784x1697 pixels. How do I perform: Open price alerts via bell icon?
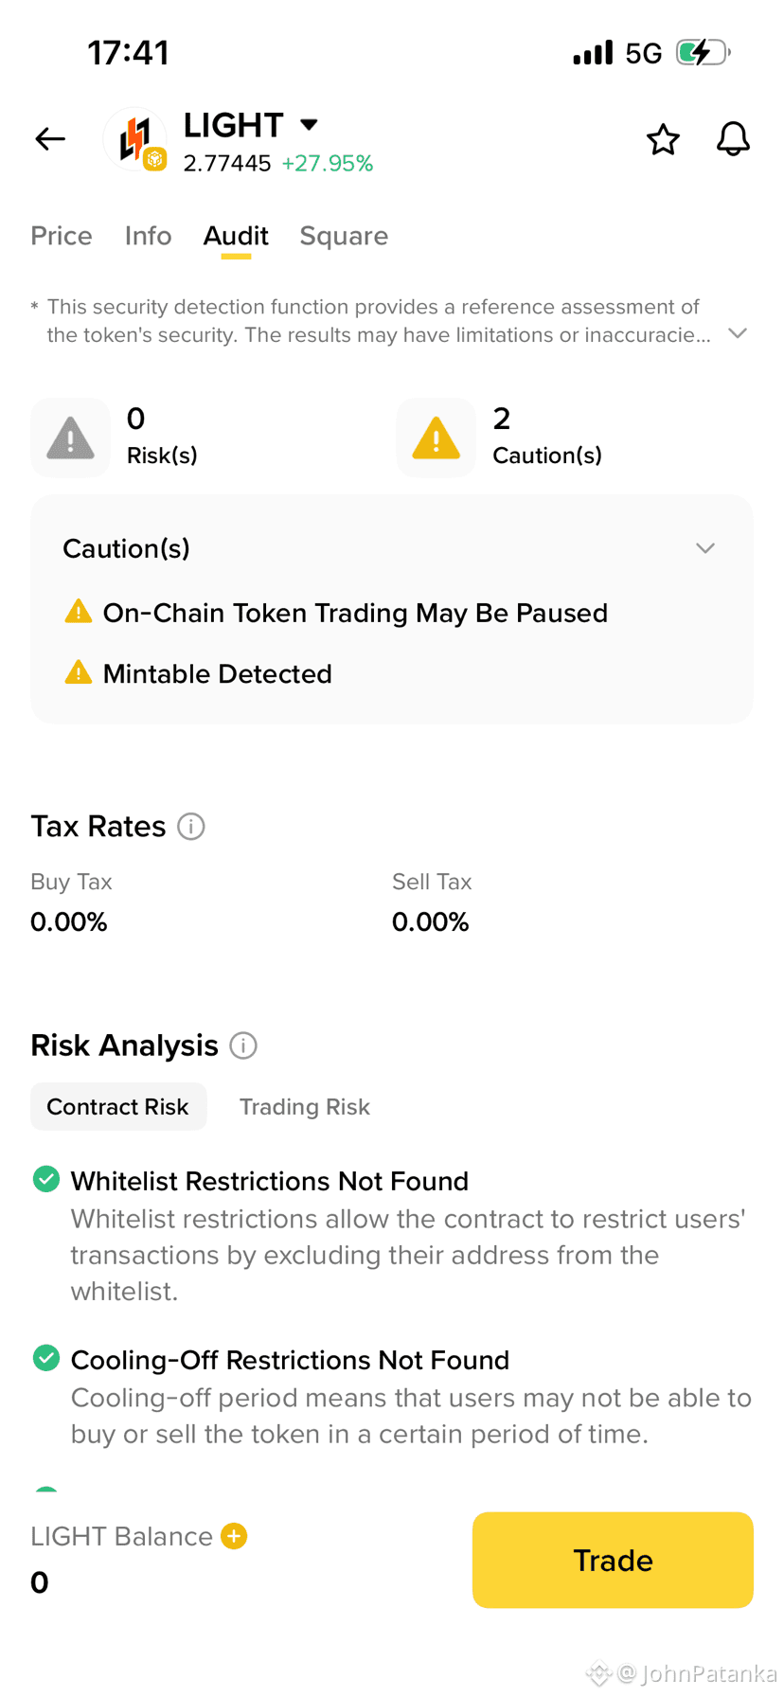click(x=733, y=139)
